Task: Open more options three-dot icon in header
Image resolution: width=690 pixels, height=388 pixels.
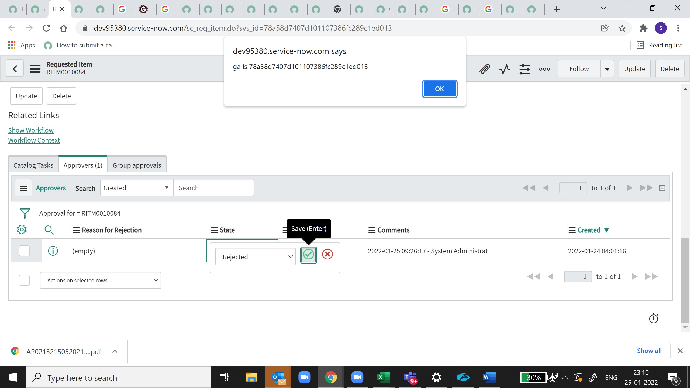Action: (x=544, y=69)
